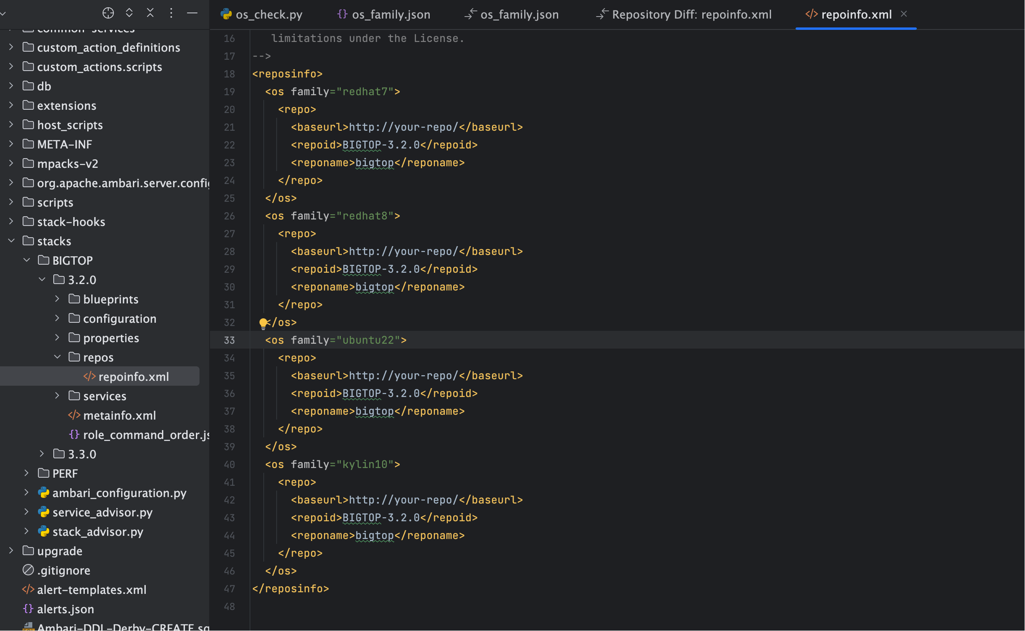The image size is (1025, 631).
Task: Collapse the stacks folder
Action: click(11, 241)
